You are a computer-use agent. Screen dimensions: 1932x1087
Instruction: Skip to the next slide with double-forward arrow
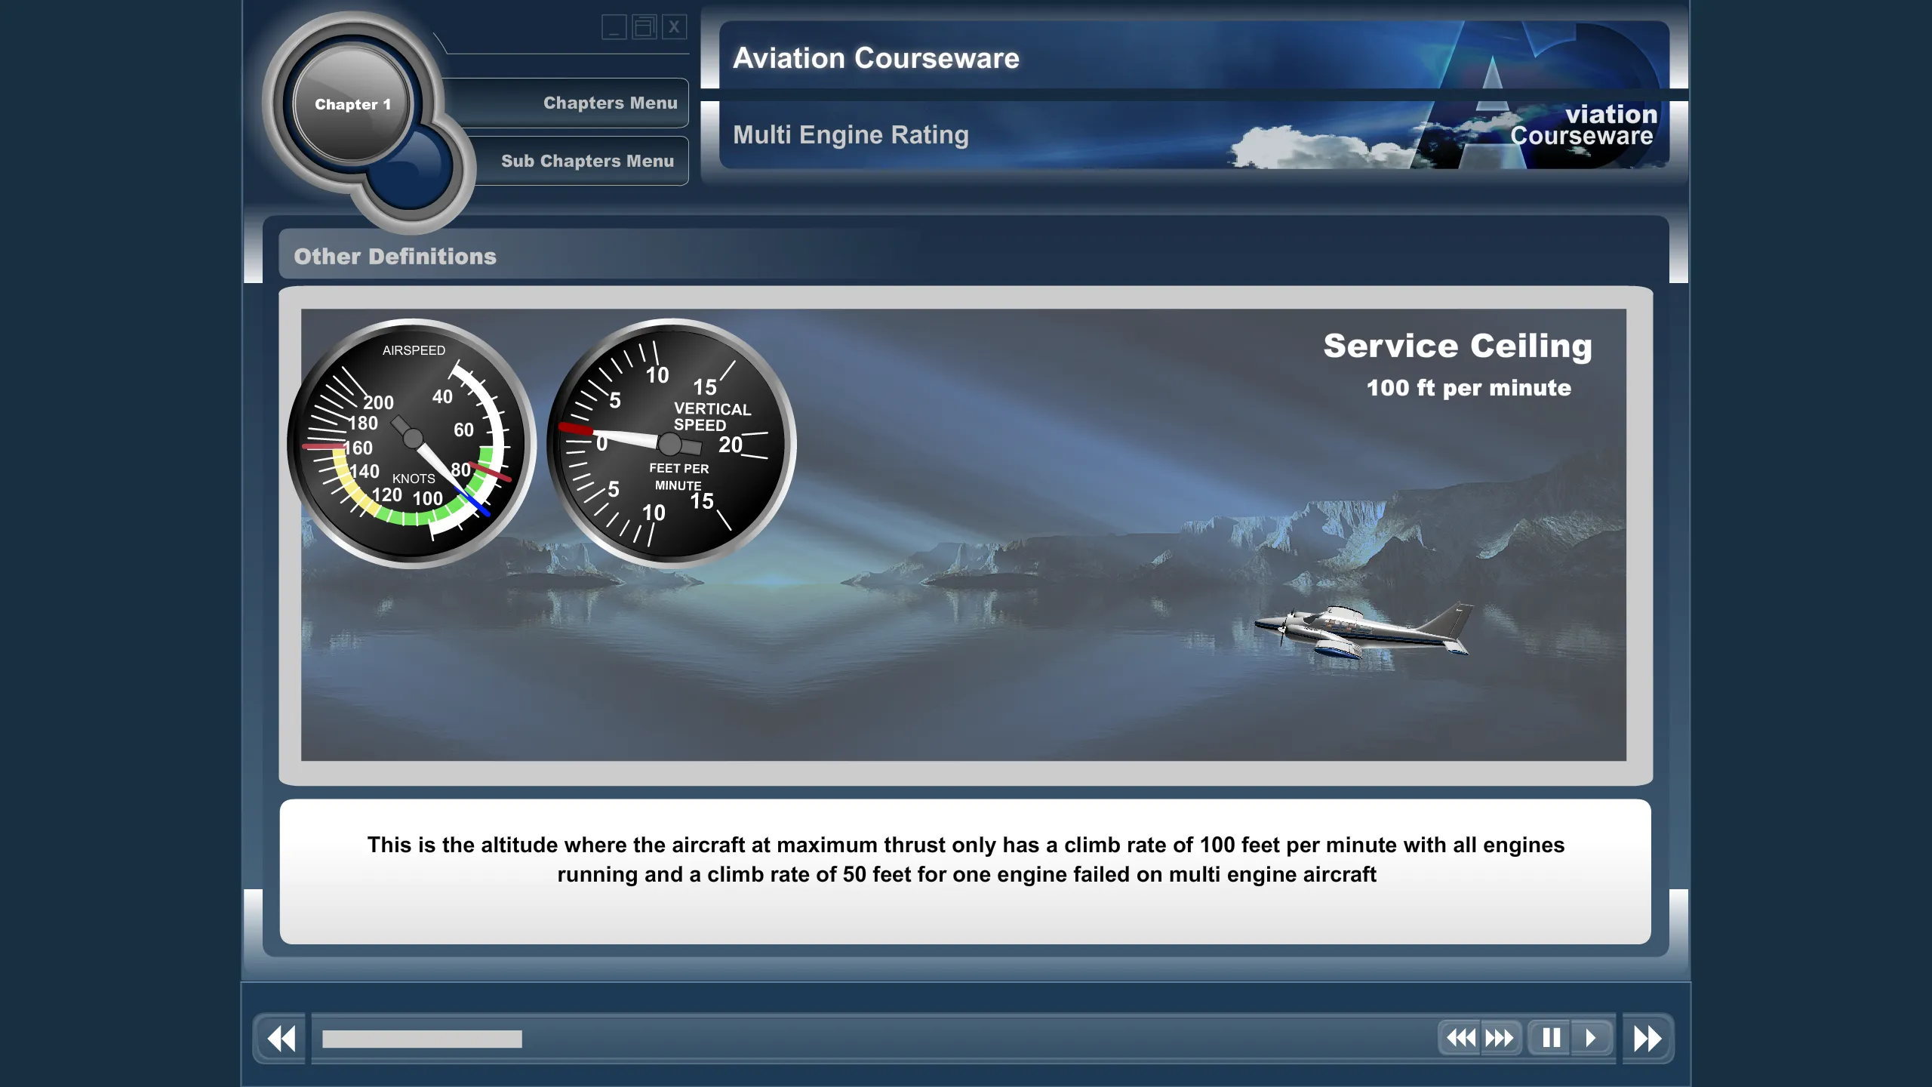(1649, 1038)
